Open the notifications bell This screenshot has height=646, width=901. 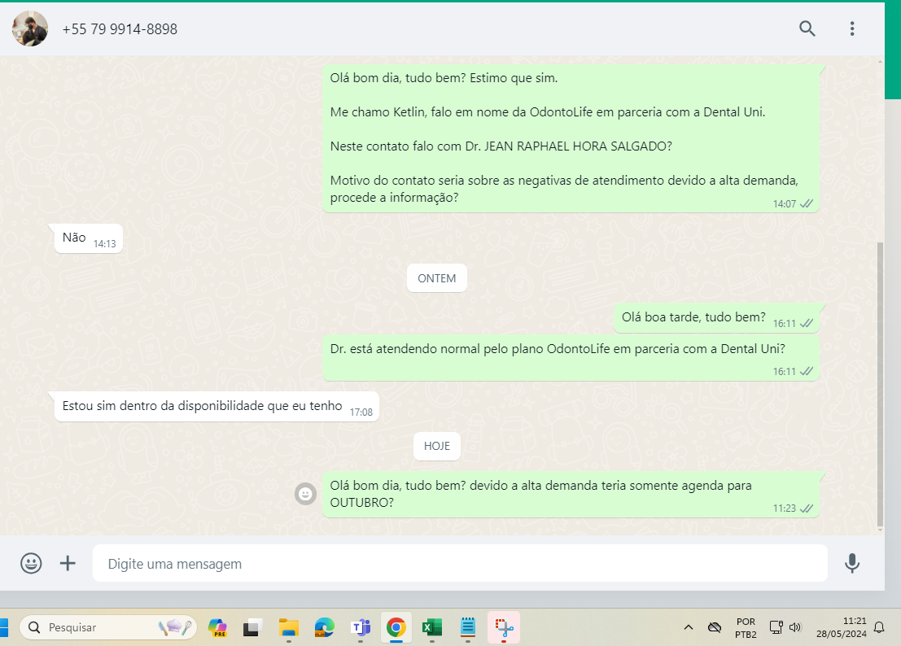(879, 627)
